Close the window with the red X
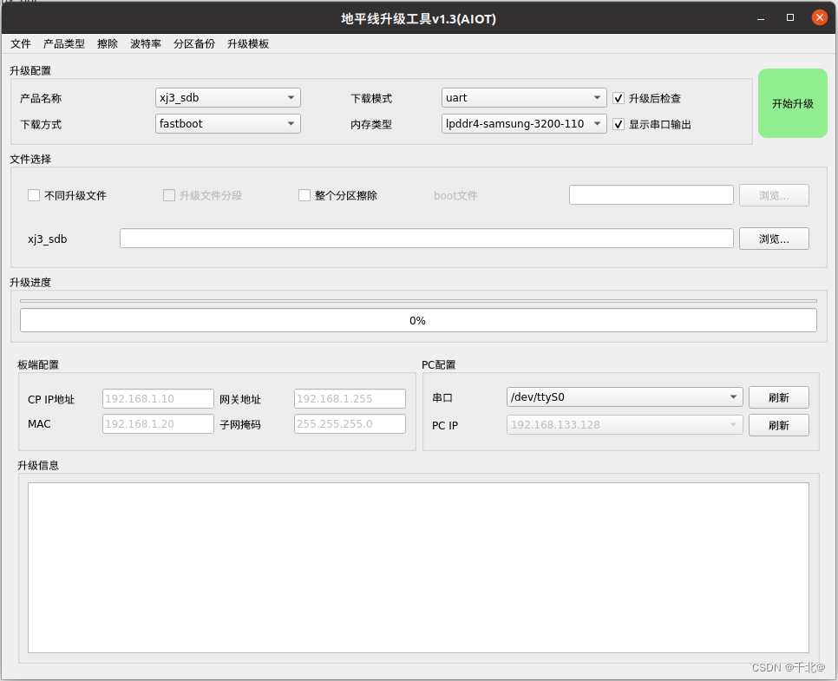The width and height of the screenshot is (838, 681). click(x=819, y=17)
